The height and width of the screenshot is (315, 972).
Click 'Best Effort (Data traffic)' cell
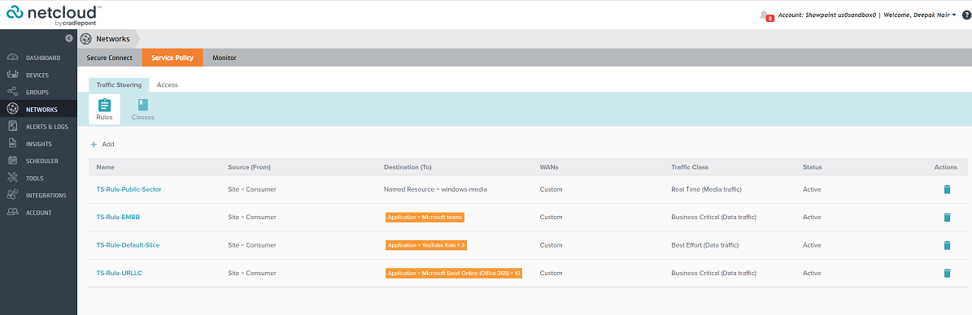(705, 245)
